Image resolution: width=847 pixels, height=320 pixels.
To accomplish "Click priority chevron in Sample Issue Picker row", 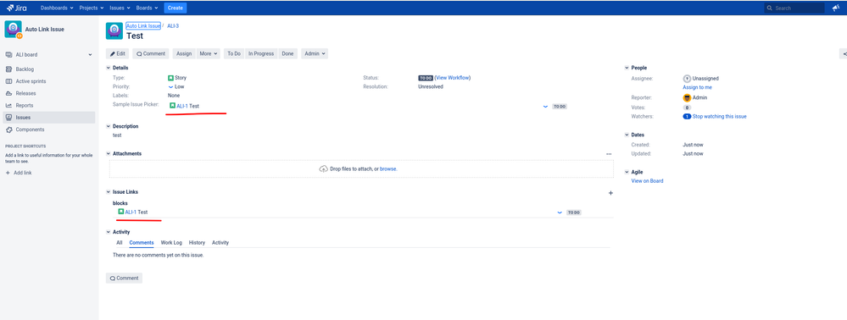I will [545, 107].
